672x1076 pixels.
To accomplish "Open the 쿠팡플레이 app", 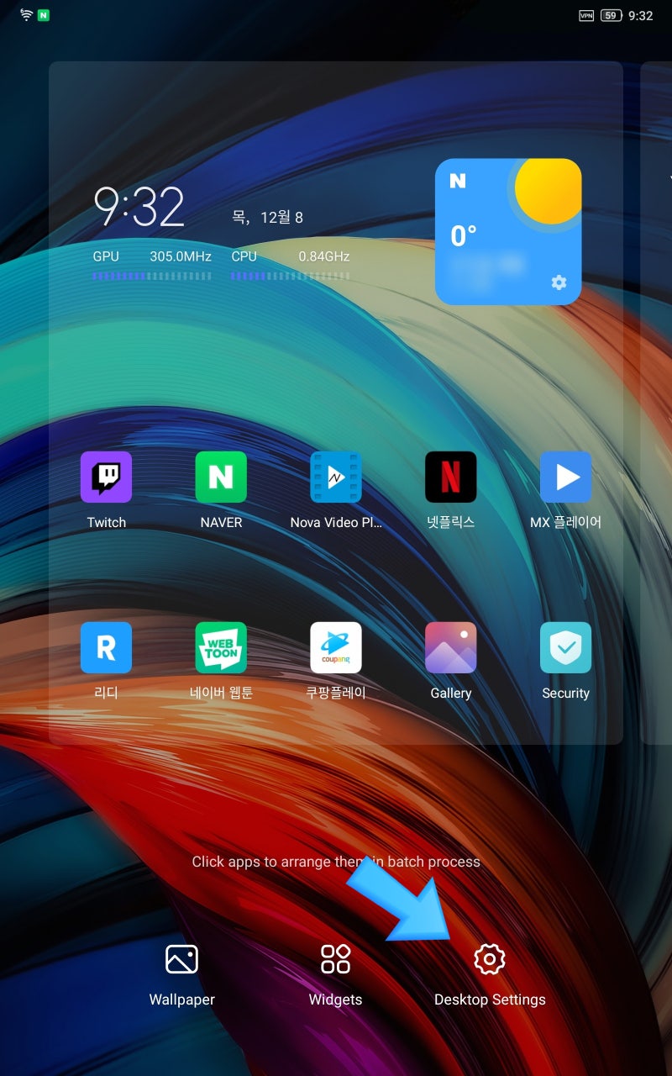I will click(x=336, y=647).
